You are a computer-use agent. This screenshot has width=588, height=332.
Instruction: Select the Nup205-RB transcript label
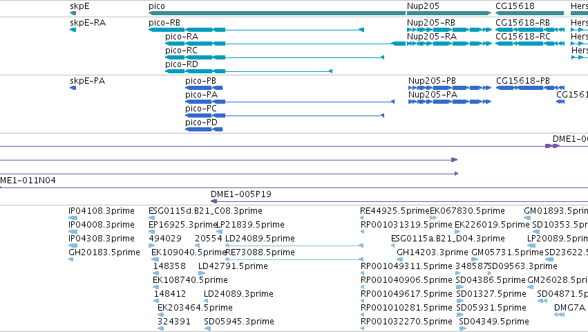[x=431, y=23]
